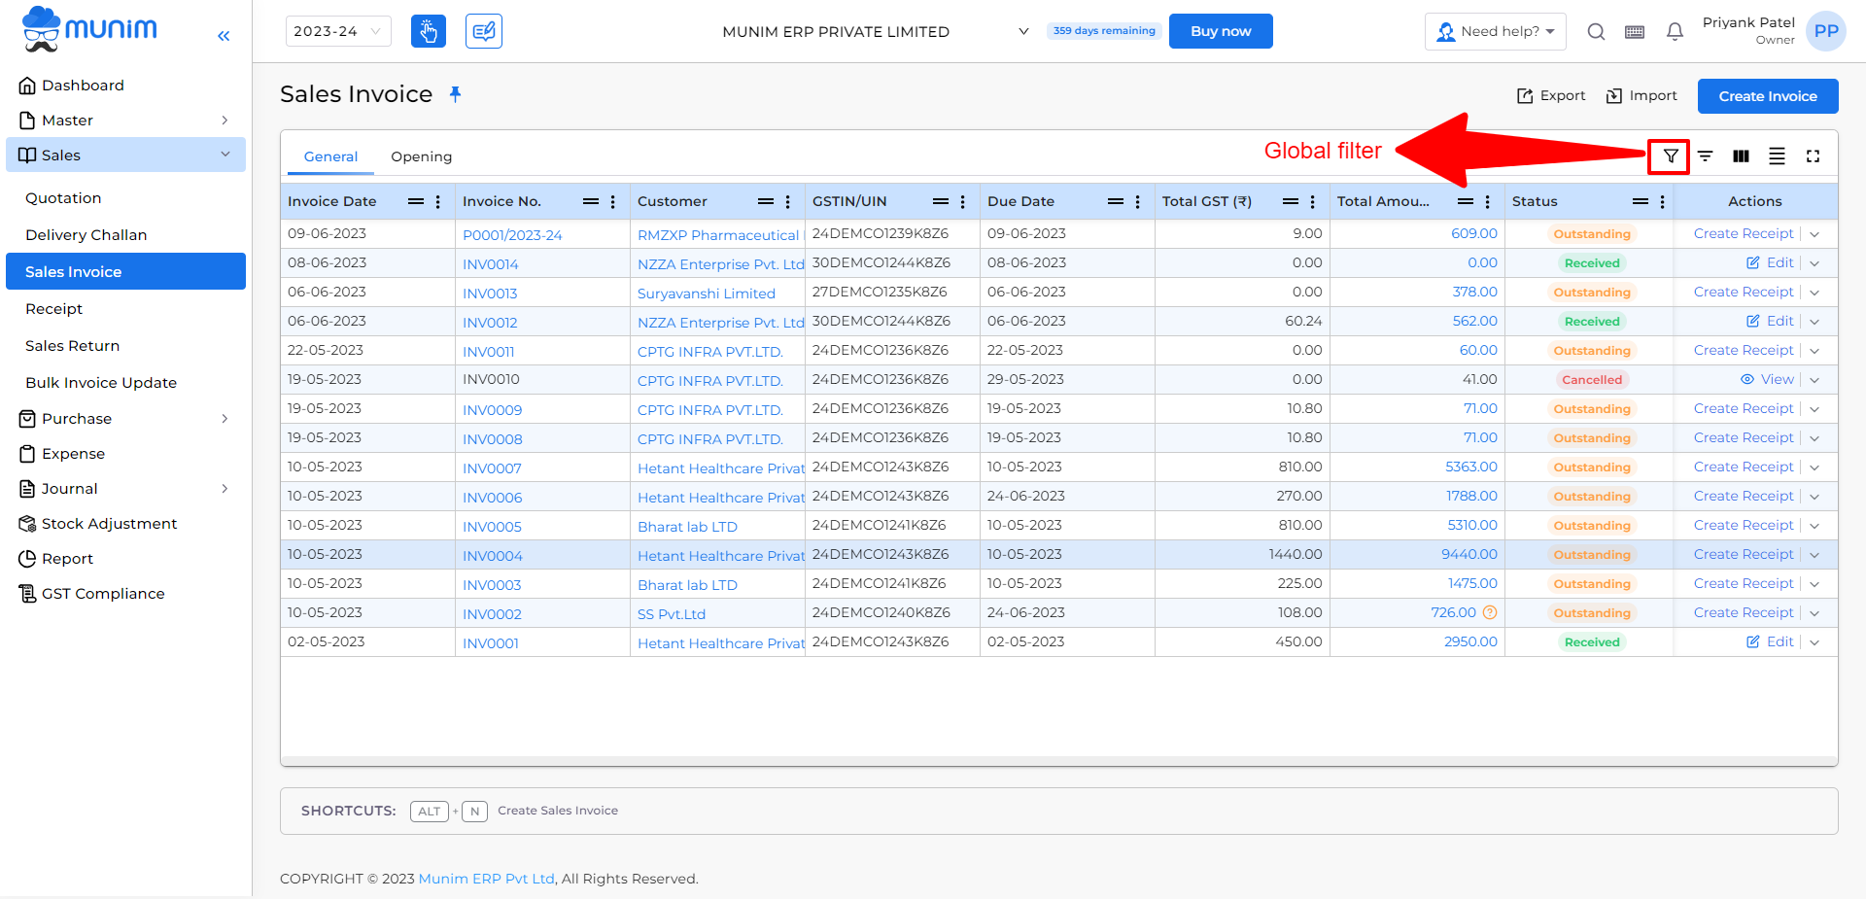
Task: Open notifications bell icon
Action: pos(1675,32)
